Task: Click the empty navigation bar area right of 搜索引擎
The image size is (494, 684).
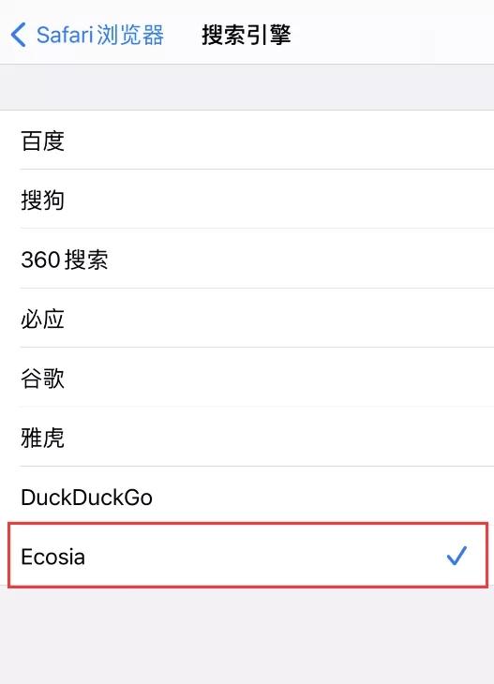Action: (393, 35)
